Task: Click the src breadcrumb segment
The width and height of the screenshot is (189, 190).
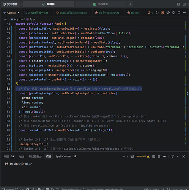Action: click(6, 19)
